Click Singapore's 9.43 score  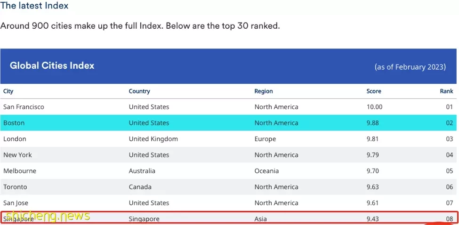point(373,219)
